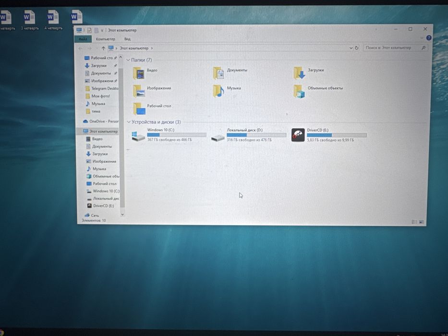Open the quick access toolbar customize dropdown

(x=102, y=30)
